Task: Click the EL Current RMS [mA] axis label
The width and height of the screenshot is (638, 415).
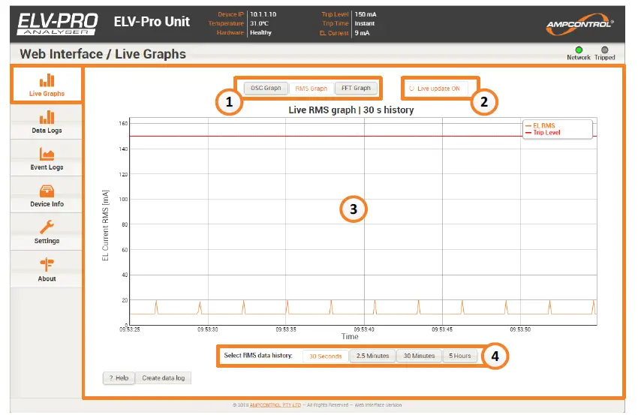Action: click(x=105, y=225)
